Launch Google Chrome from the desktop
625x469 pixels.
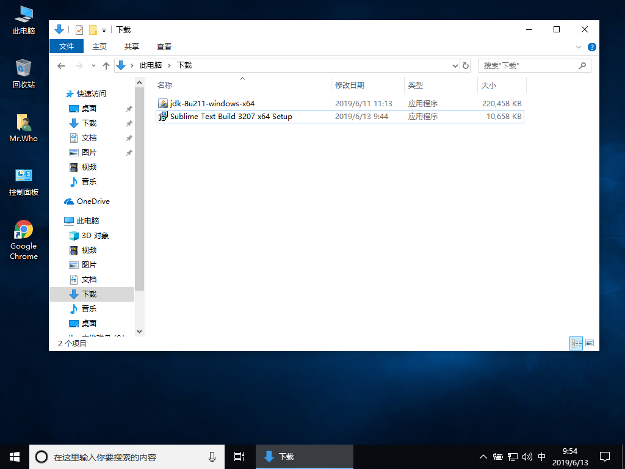pos(24,239)
